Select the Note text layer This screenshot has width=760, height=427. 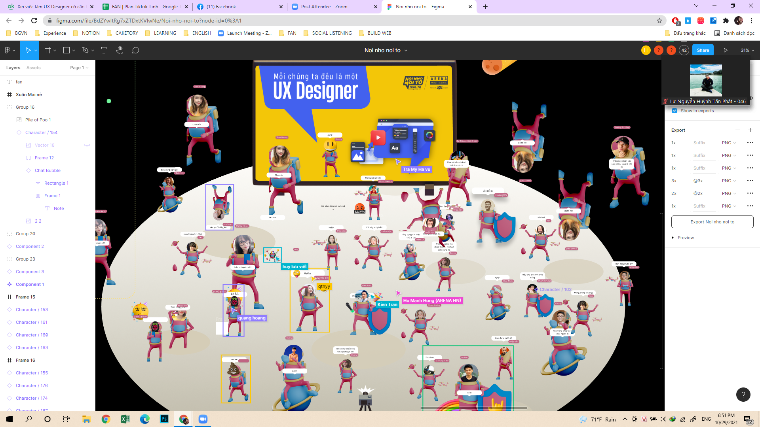point(59,208)
